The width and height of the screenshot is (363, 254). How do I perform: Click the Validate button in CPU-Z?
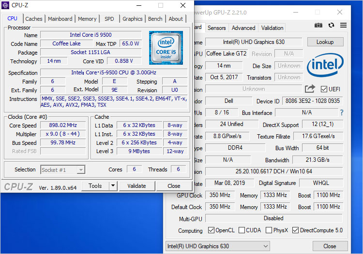(136, 186)
